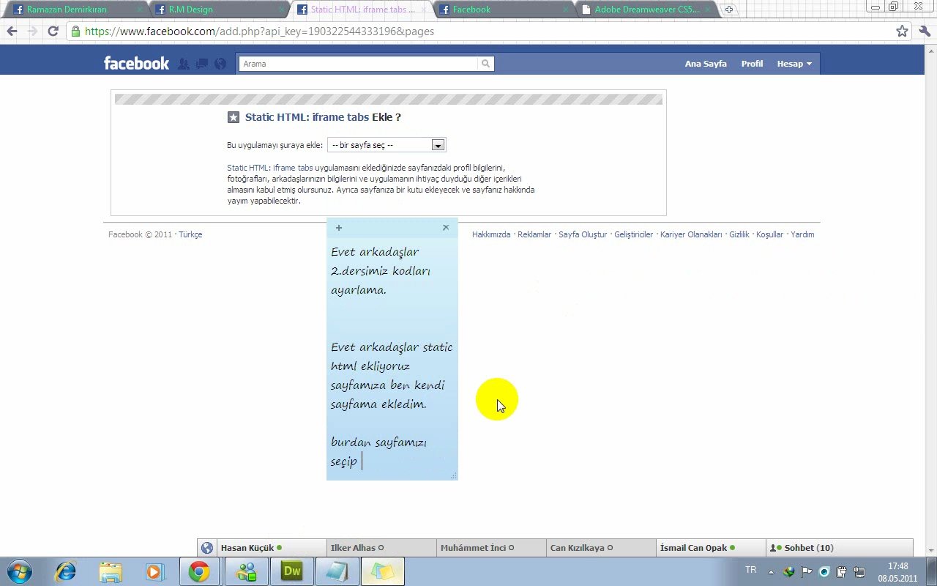Click inside the sticky note text
937x586 pixels.
(x=392, y=357)
